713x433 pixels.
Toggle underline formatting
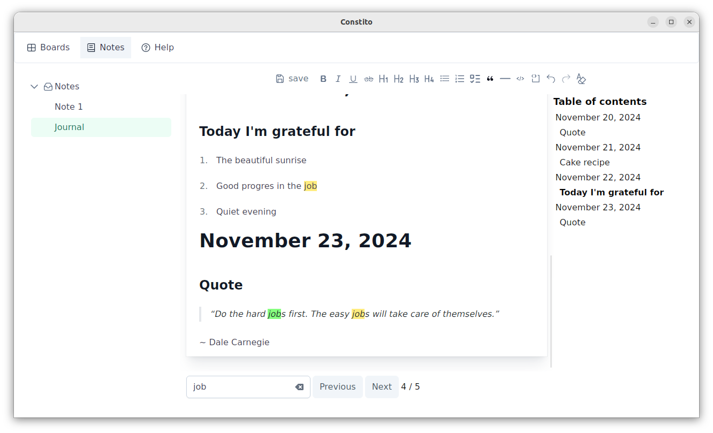click(x=353, y=79)
